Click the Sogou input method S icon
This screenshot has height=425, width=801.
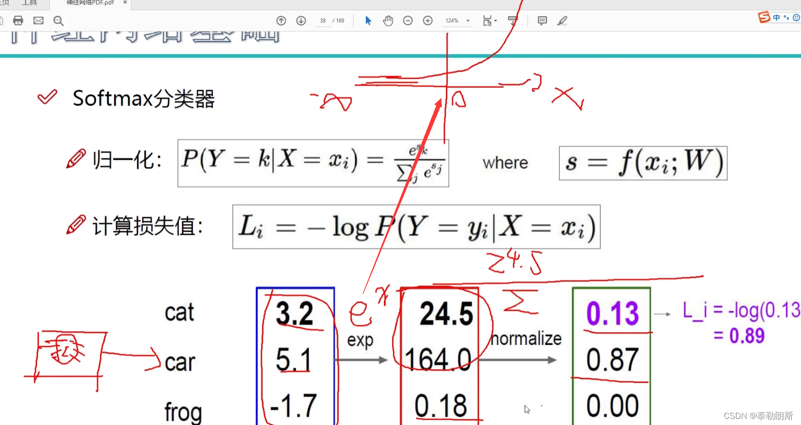pos(764,17)
